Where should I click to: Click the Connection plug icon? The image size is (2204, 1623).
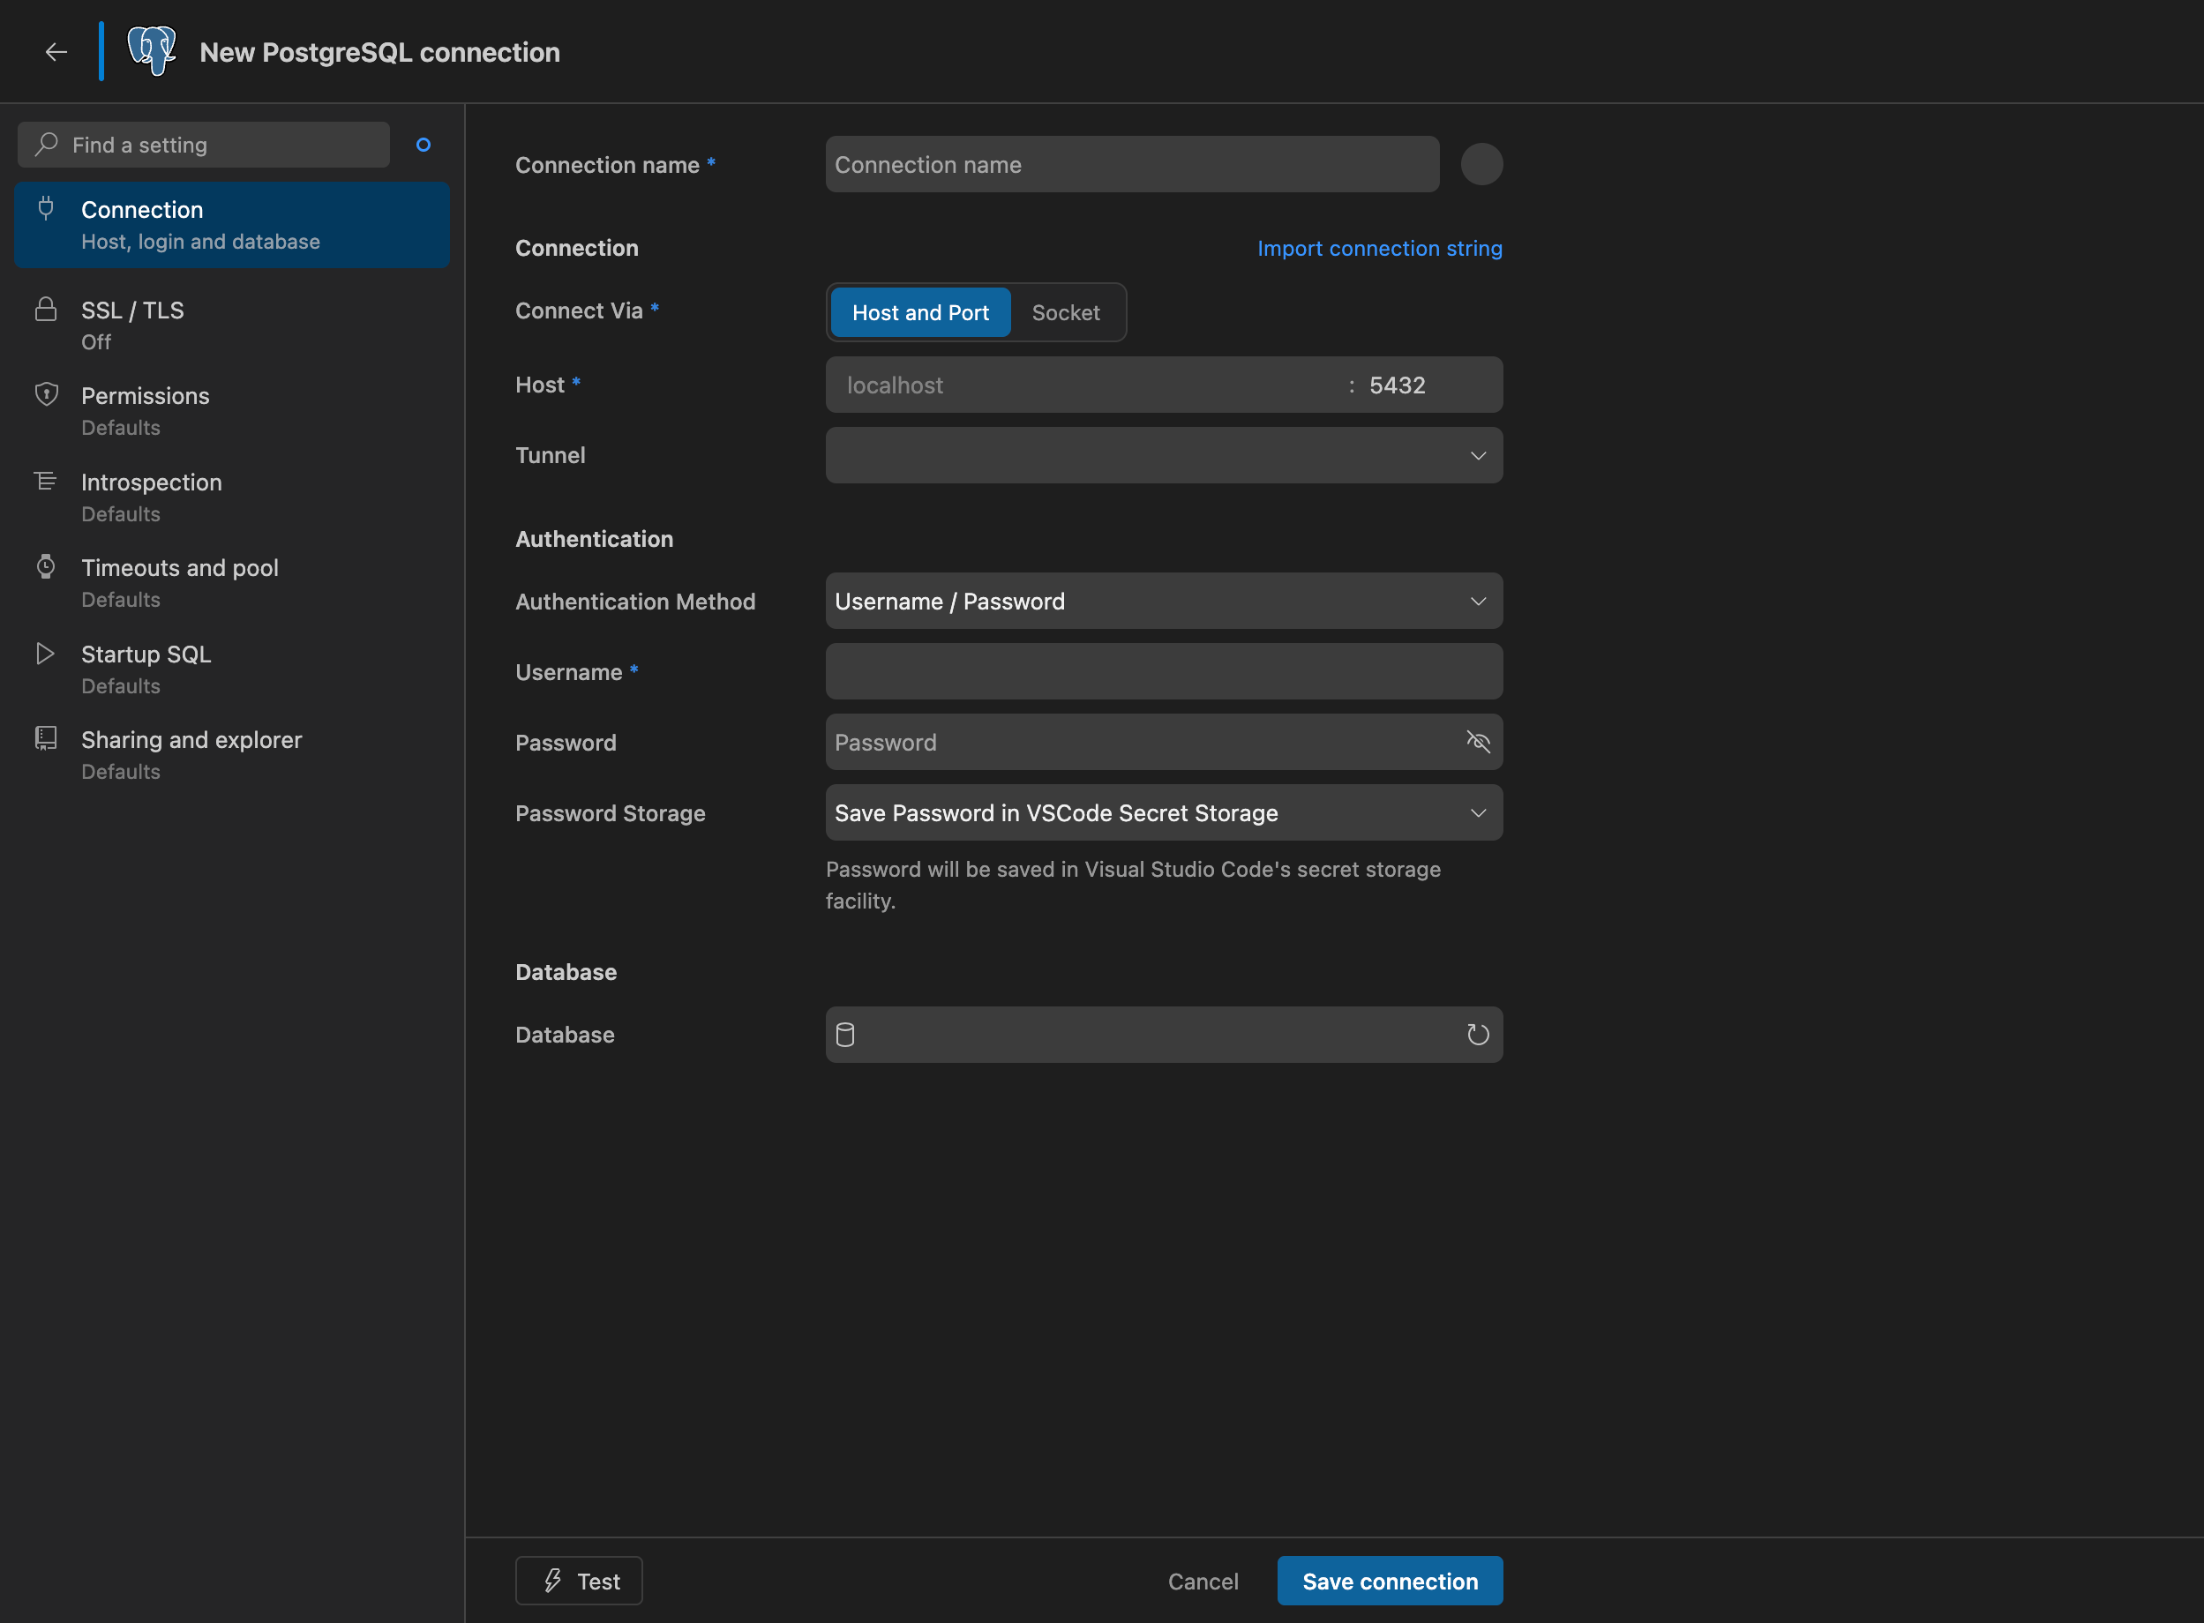pos(46,208)
